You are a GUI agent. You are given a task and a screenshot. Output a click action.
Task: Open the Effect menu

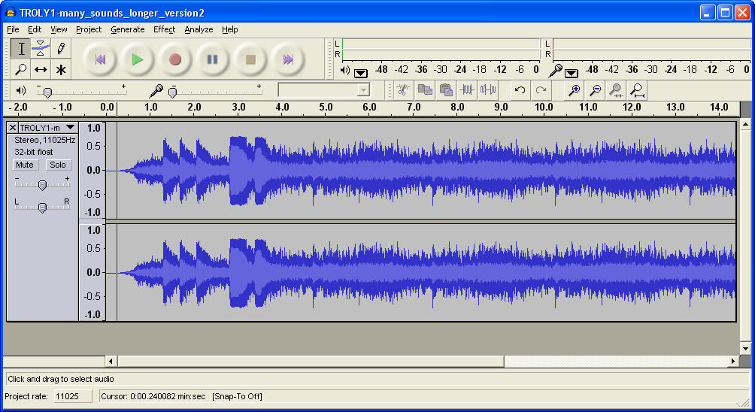click(x=164, y=29)
